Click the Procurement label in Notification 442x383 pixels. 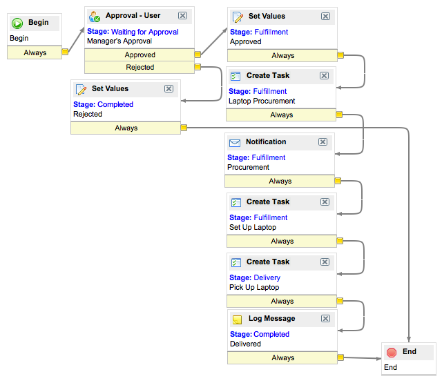(248, 167)
